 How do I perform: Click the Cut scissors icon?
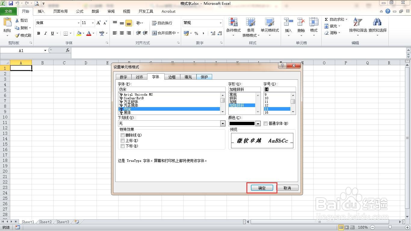pyautogui.click(x=17, y=20)
